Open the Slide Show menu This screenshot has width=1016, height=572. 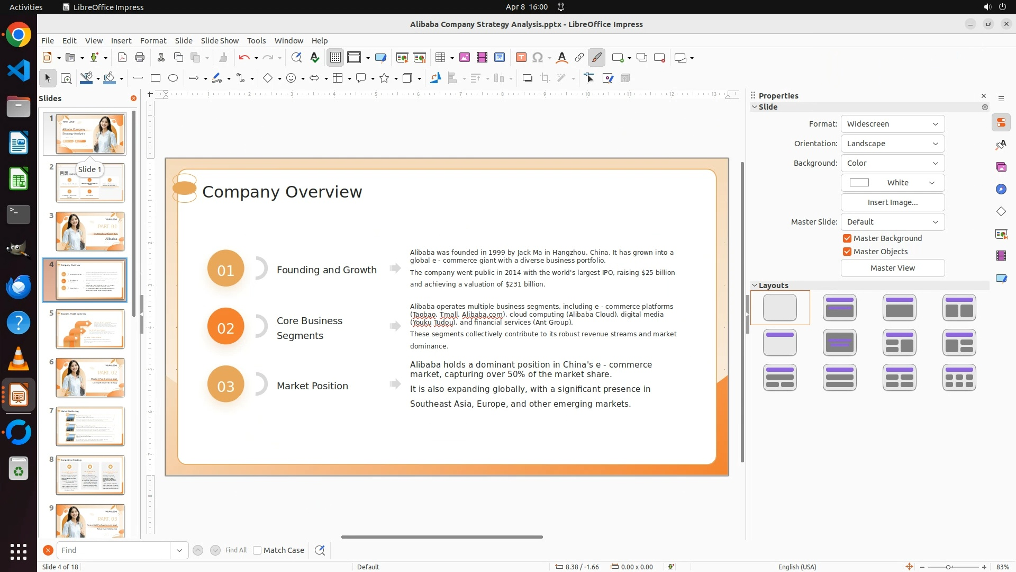[220, 41]
